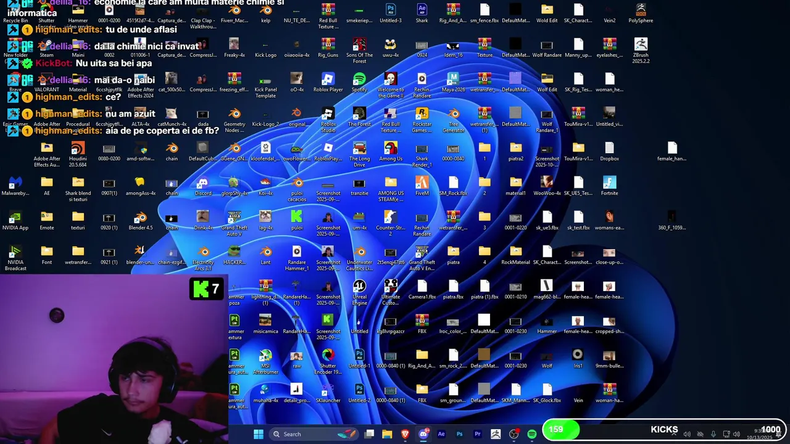Open the ZBrush 2025.2.2 desktop shortcut
The width and height of the screenshot is (790, 444).
641,50
